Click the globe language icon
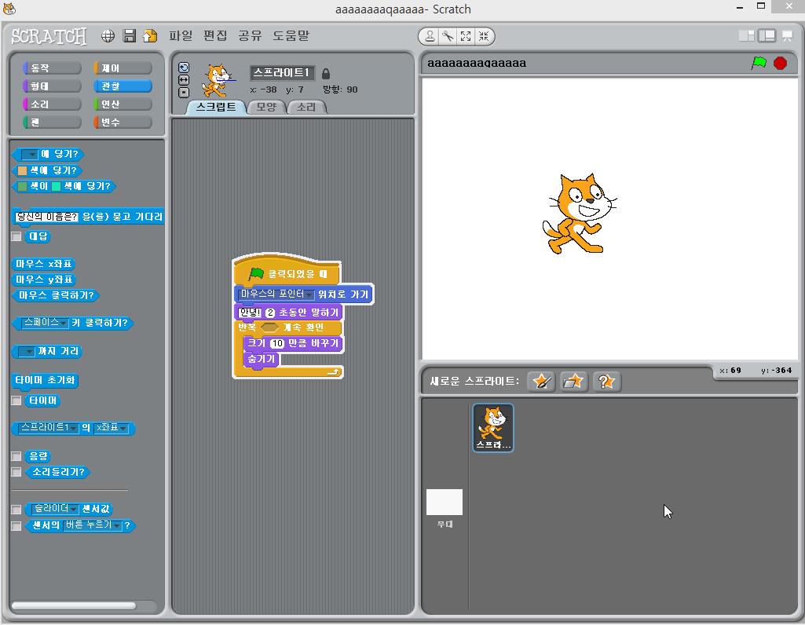This screenshot has height=625, width=805. (x=108, y=36)
